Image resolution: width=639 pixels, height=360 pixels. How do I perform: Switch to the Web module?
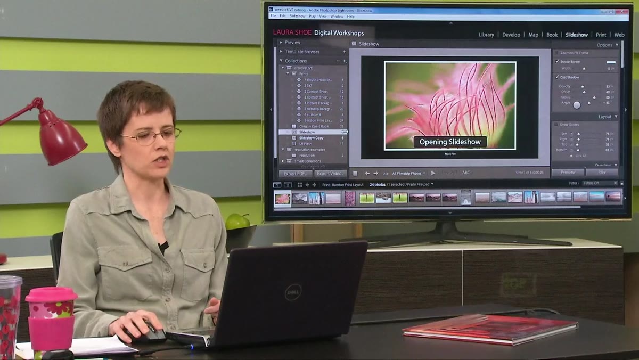(x=619, y=35)
